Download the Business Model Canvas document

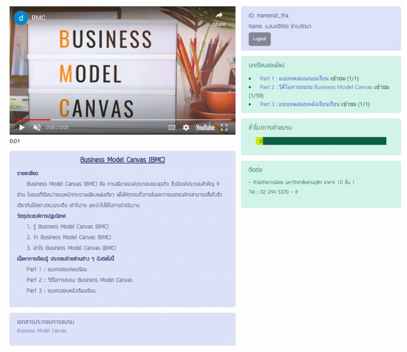42,331
